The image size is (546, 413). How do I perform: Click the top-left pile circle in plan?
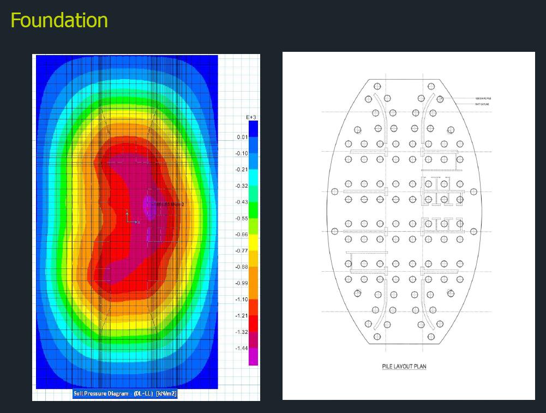click(377, 86)
